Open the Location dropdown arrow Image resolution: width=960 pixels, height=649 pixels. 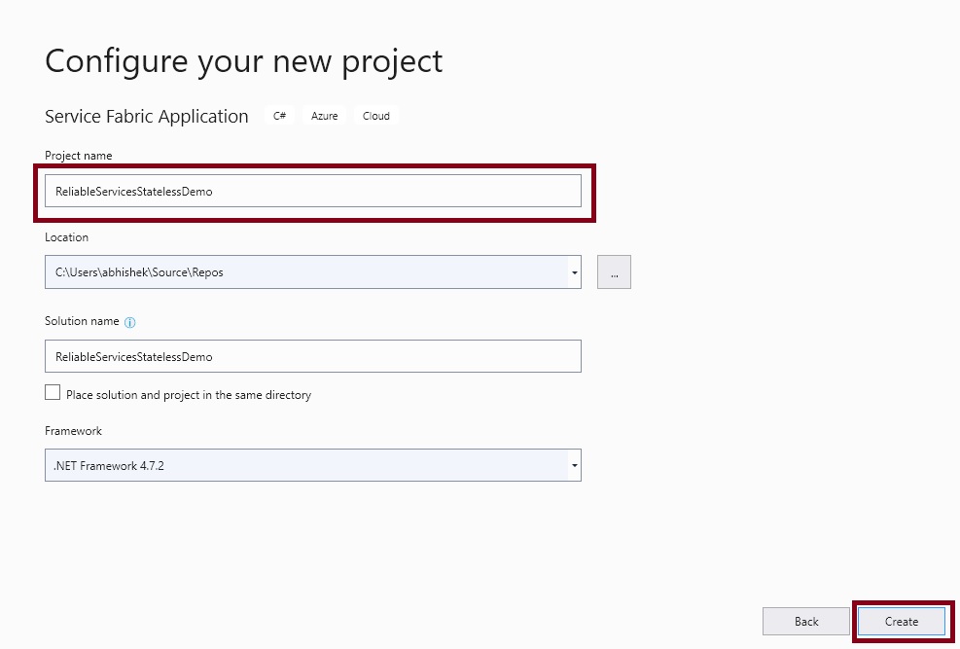574,272
